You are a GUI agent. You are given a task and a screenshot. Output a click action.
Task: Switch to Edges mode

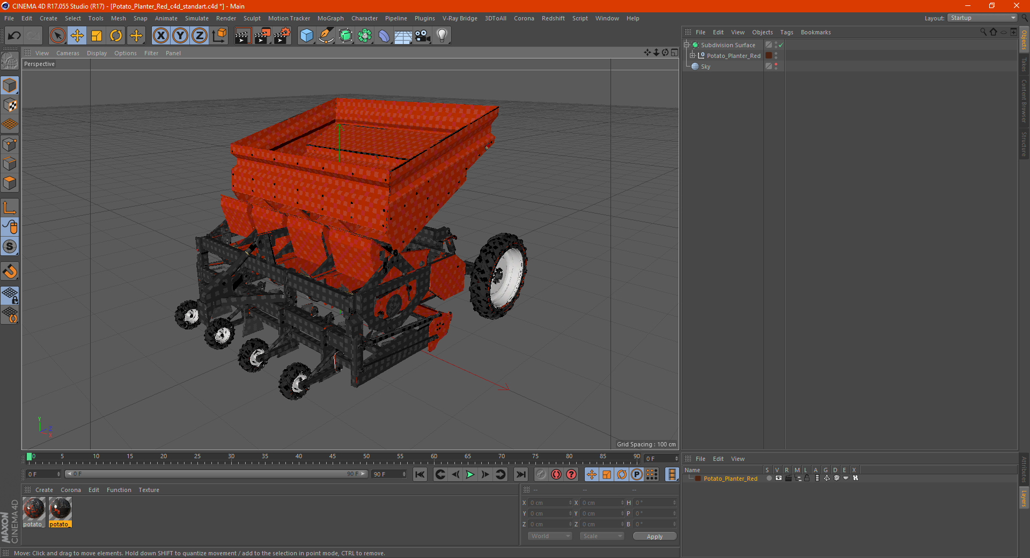(x=10, y=164)
